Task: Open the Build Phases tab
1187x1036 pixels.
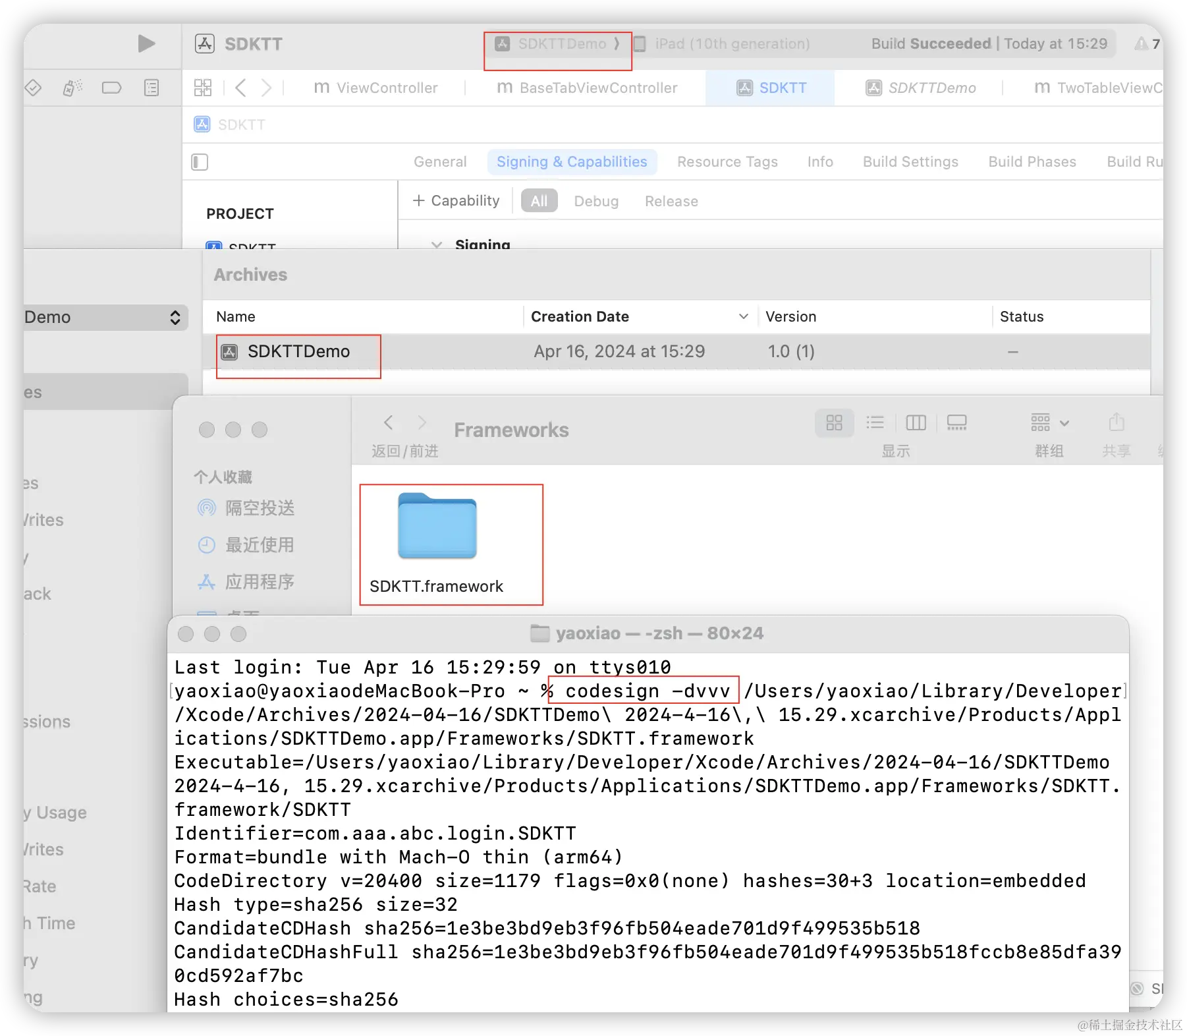Action: [1032, 162]
